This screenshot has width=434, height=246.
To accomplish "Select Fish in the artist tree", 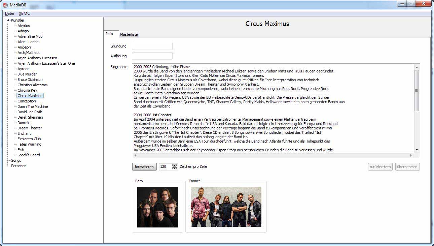I will pyautogui.click(x=21, y=150).
